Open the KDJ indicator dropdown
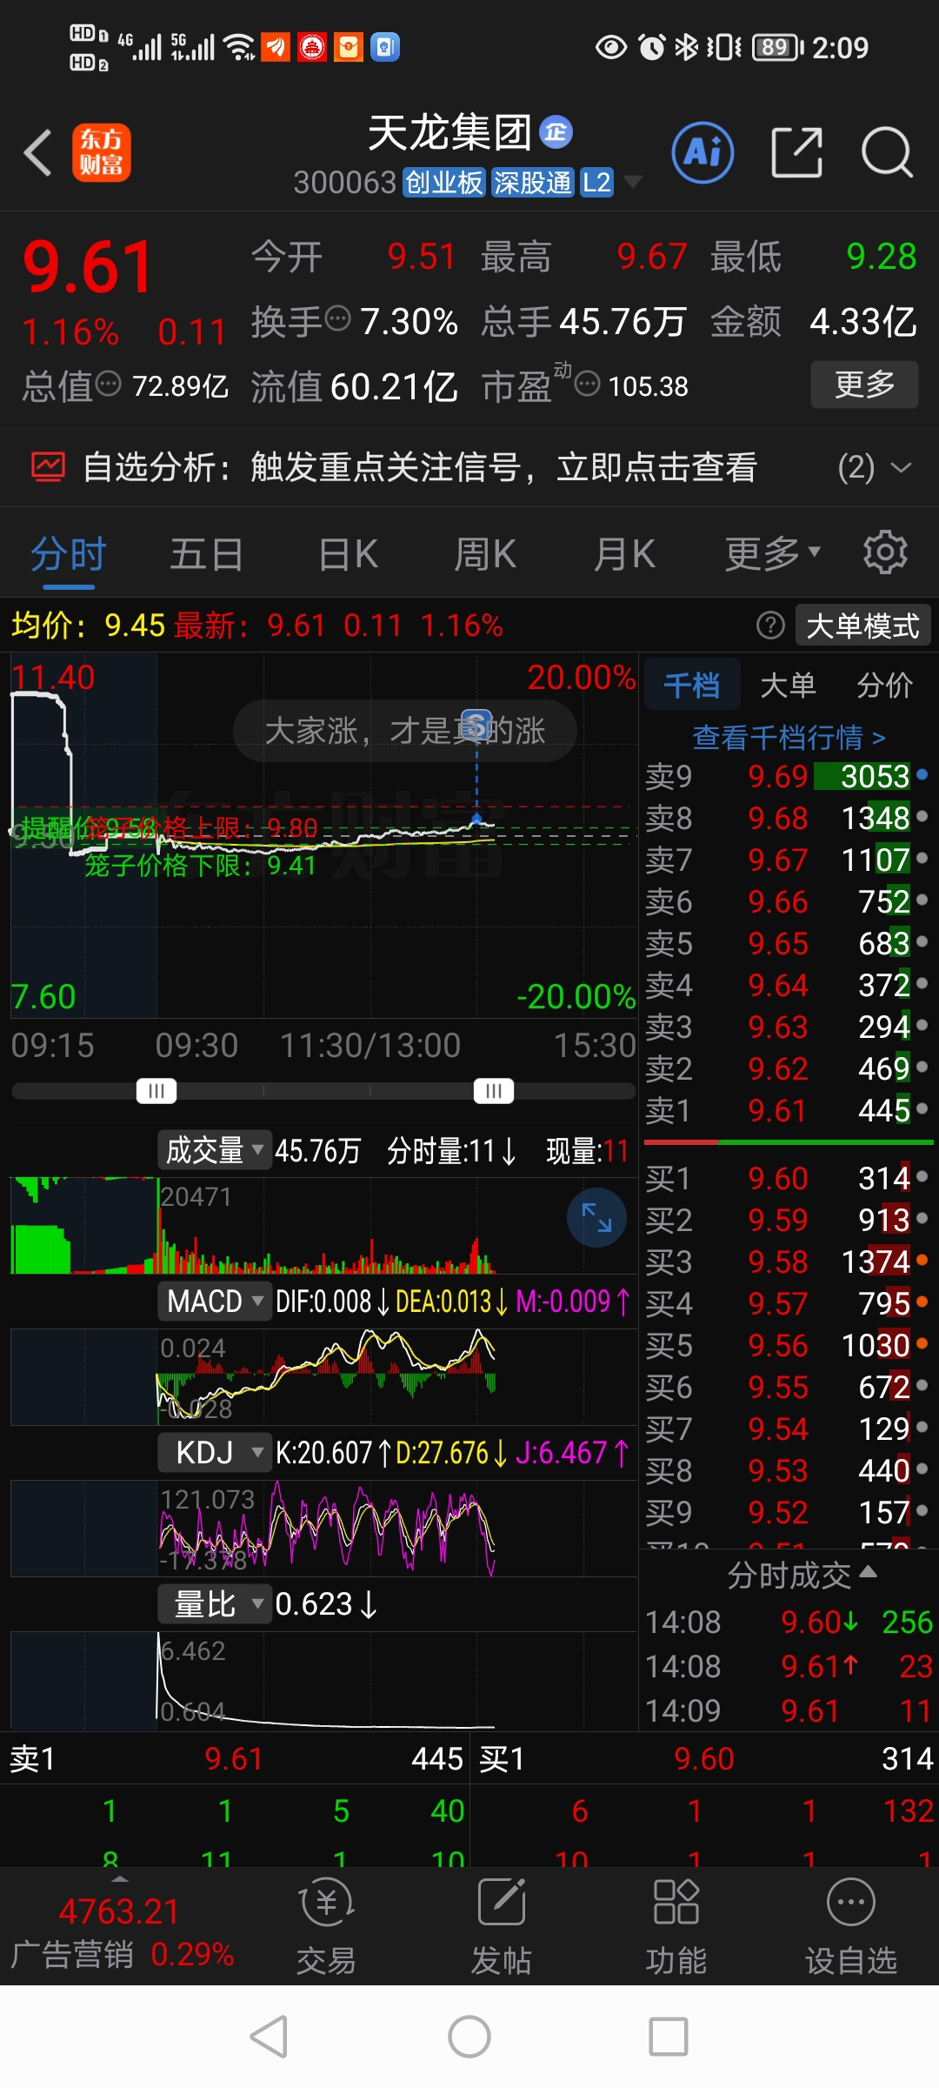Image resolution: width=939 pixels, height=2088 pixels. click(215, 1453)
